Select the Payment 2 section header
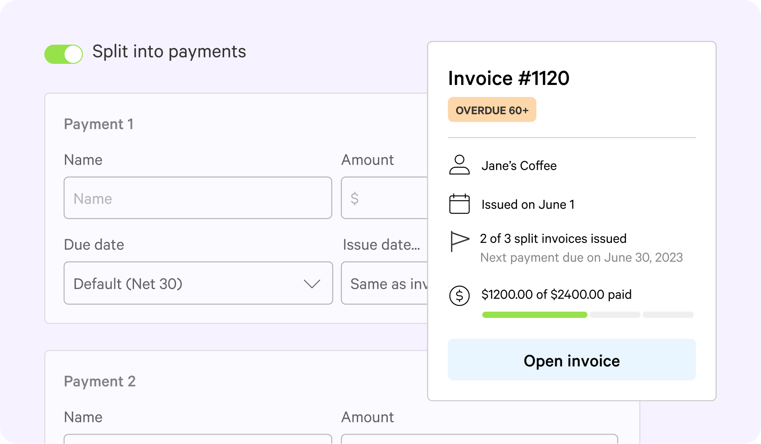This screenshot has width=761, height=444. pos(100,382)
